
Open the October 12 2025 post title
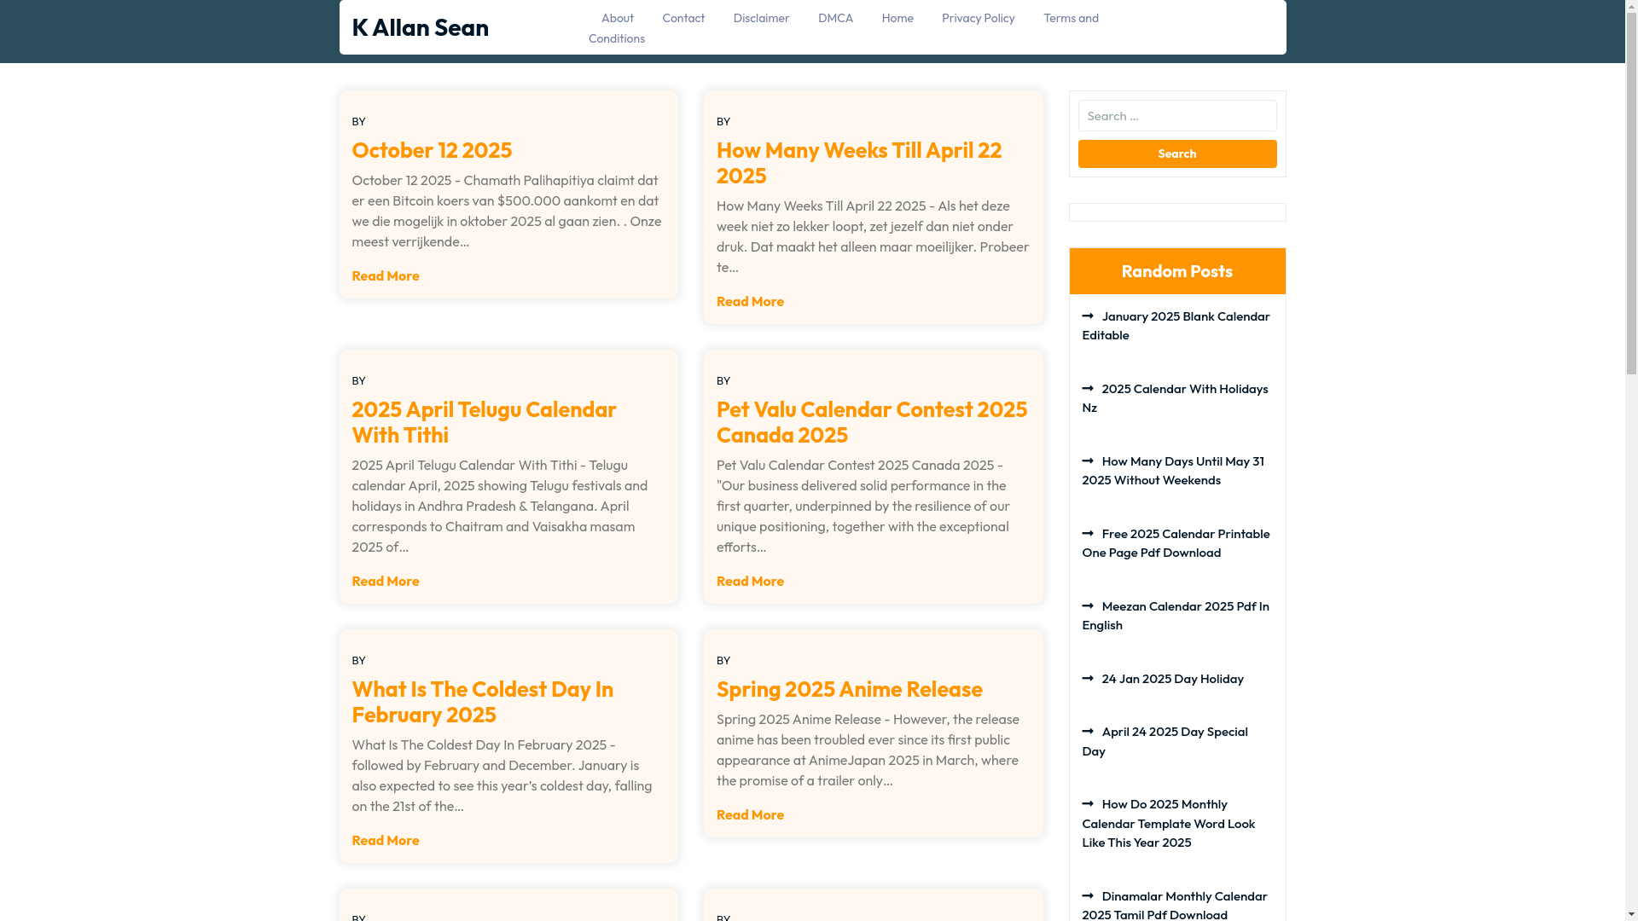click(x=432, y=150)
